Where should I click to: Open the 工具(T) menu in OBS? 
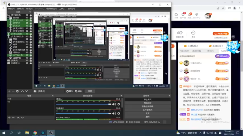(x=62, y=9)
